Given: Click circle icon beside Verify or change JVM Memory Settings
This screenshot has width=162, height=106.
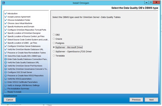Looking at the screenshot, I should 6,85.
